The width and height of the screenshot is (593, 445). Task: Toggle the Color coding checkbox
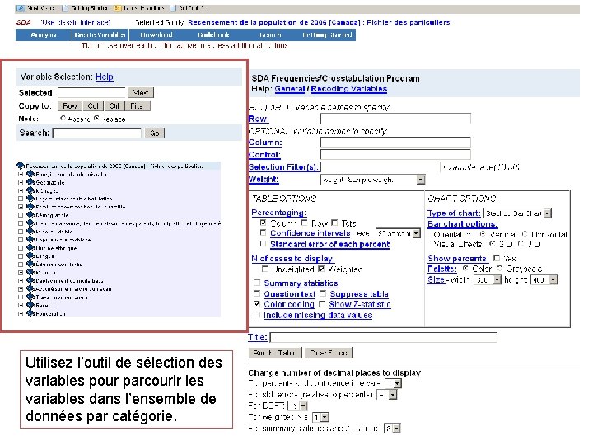tap(257, 304)
